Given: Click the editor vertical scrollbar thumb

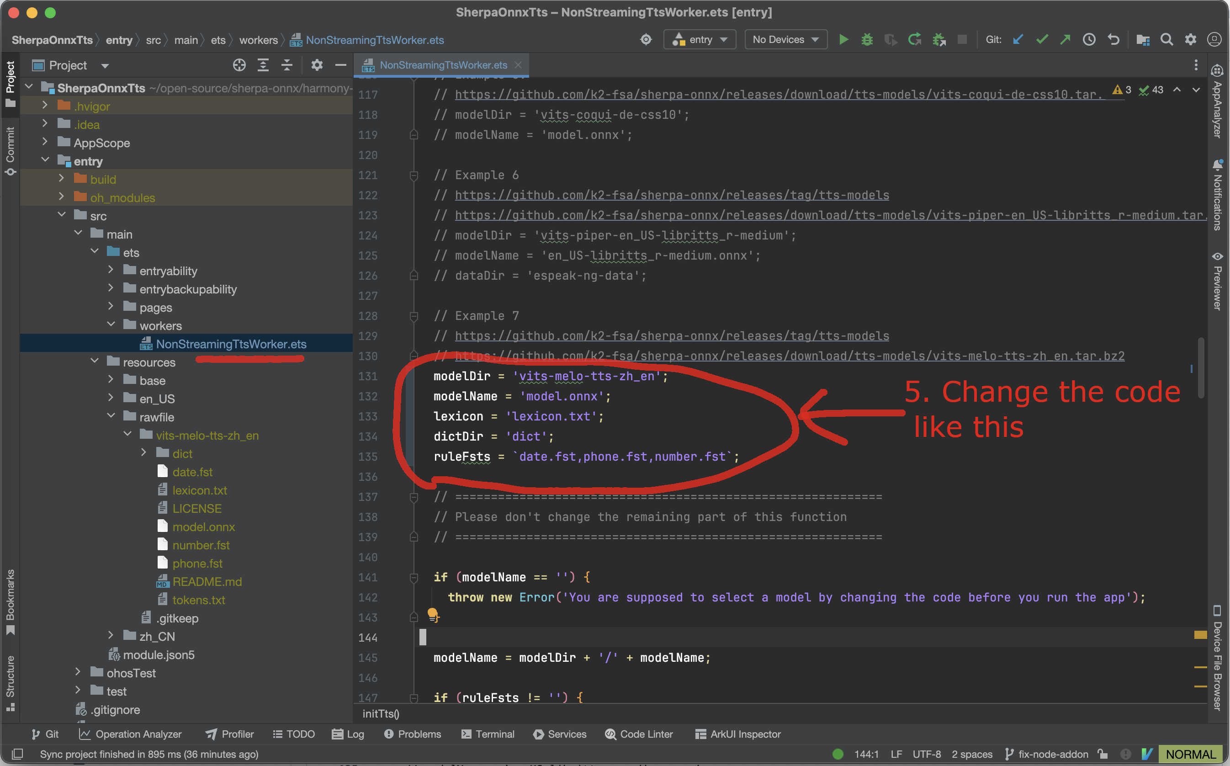Looking at the screenshot, I should pyautogui.click(x=1201, y=367).
